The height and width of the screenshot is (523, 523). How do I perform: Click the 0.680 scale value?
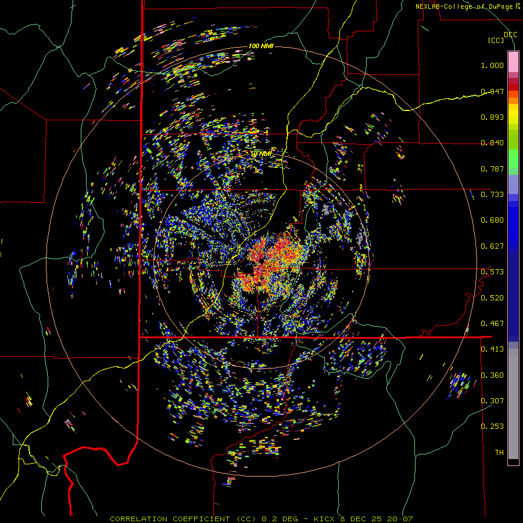[492, 220]
